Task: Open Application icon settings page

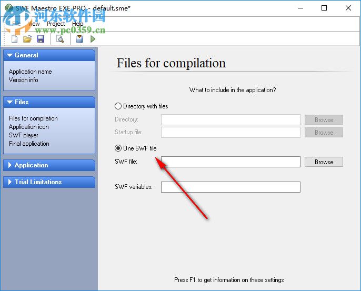Action: 29,127
